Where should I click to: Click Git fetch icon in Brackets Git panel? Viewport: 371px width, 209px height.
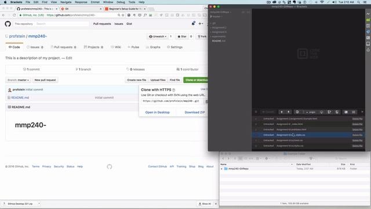coord(322,112)
